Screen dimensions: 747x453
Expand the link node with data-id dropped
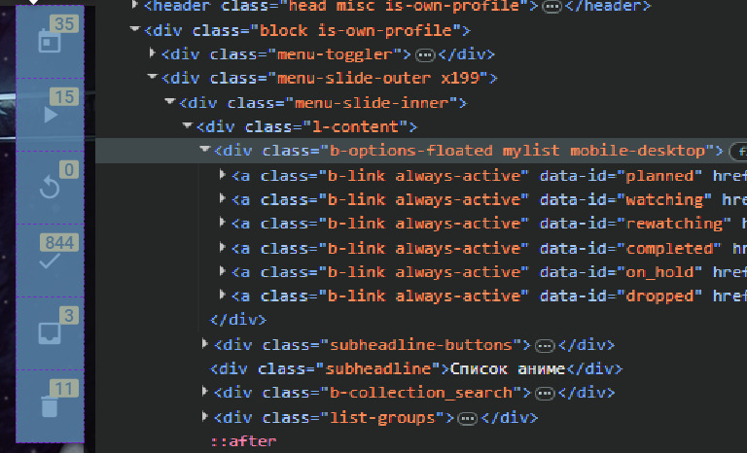coord(223,296)
